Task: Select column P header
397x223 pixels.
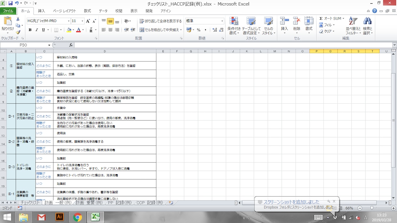Action: pos(317,51)
